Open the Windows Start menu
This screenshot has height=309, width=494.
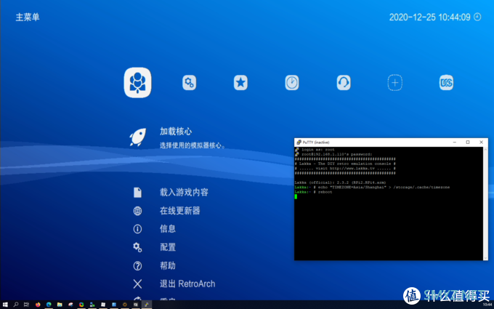coord(5,305)
